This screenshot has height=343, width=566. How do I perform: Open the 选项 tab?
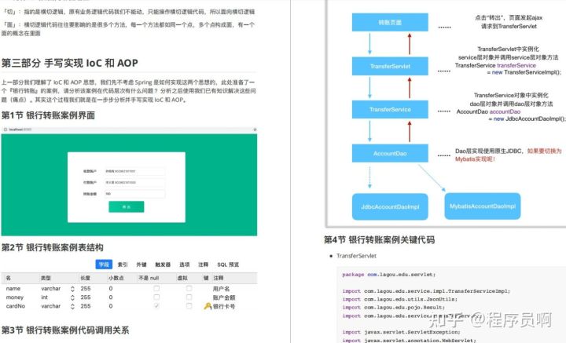tap(185, 265)
